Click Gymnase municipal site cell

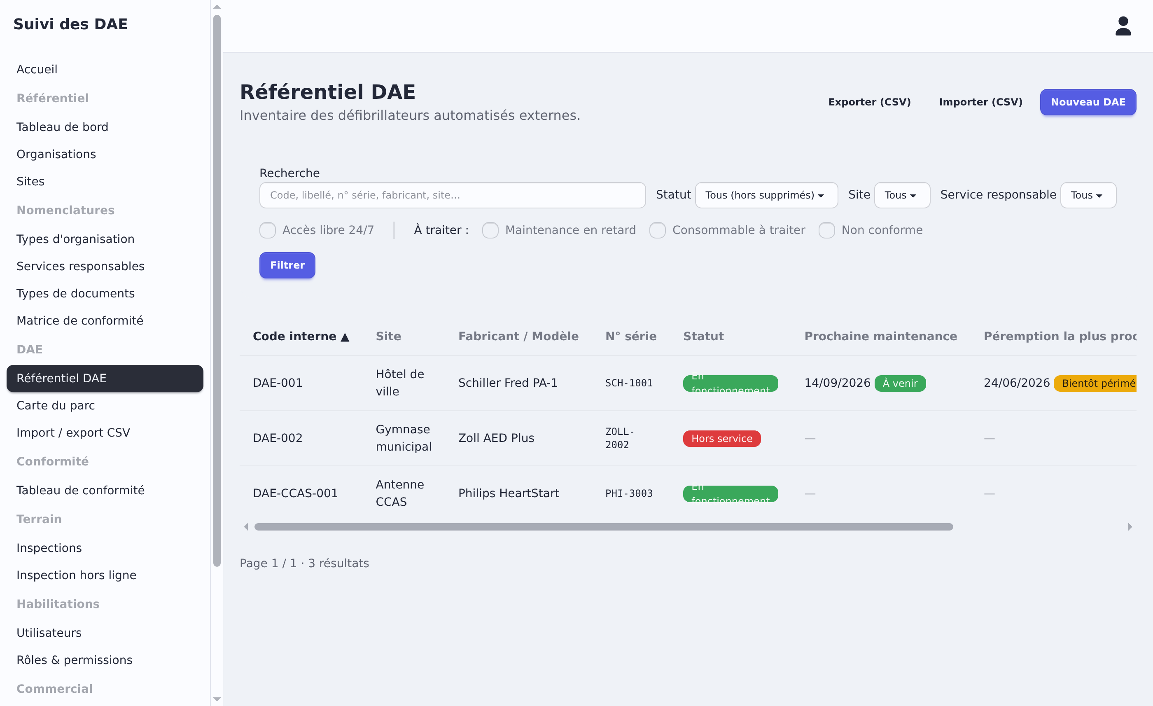404,438
